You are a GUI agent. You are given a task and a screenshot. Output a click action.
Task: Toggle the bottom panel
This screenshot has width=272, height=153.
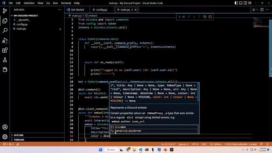point(241,3)
